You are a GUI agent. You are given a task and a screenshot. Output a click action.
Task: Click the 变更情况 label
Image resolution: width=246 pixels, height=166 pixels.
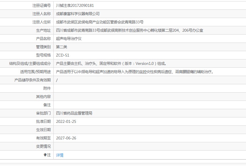44,146
